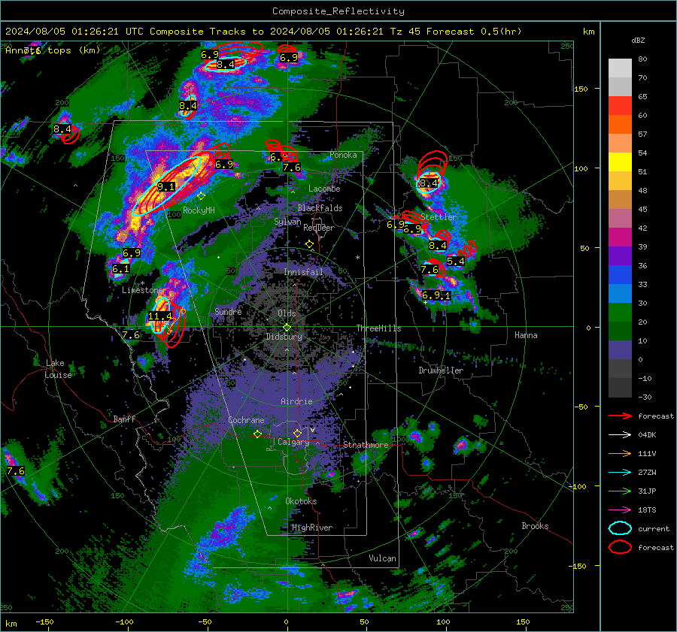
Task: Select the storm cell labeled 5.4
Action: coord(456,261)
